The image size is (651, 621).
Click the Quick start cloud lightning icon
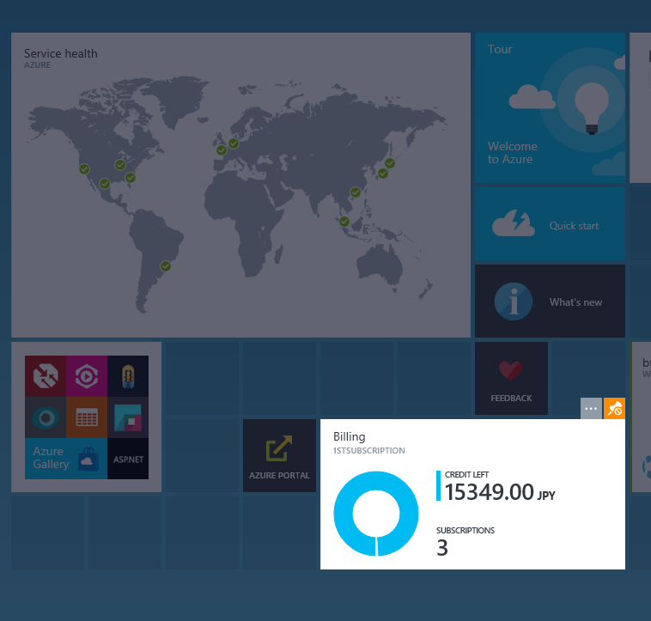[x=514, y=223]
